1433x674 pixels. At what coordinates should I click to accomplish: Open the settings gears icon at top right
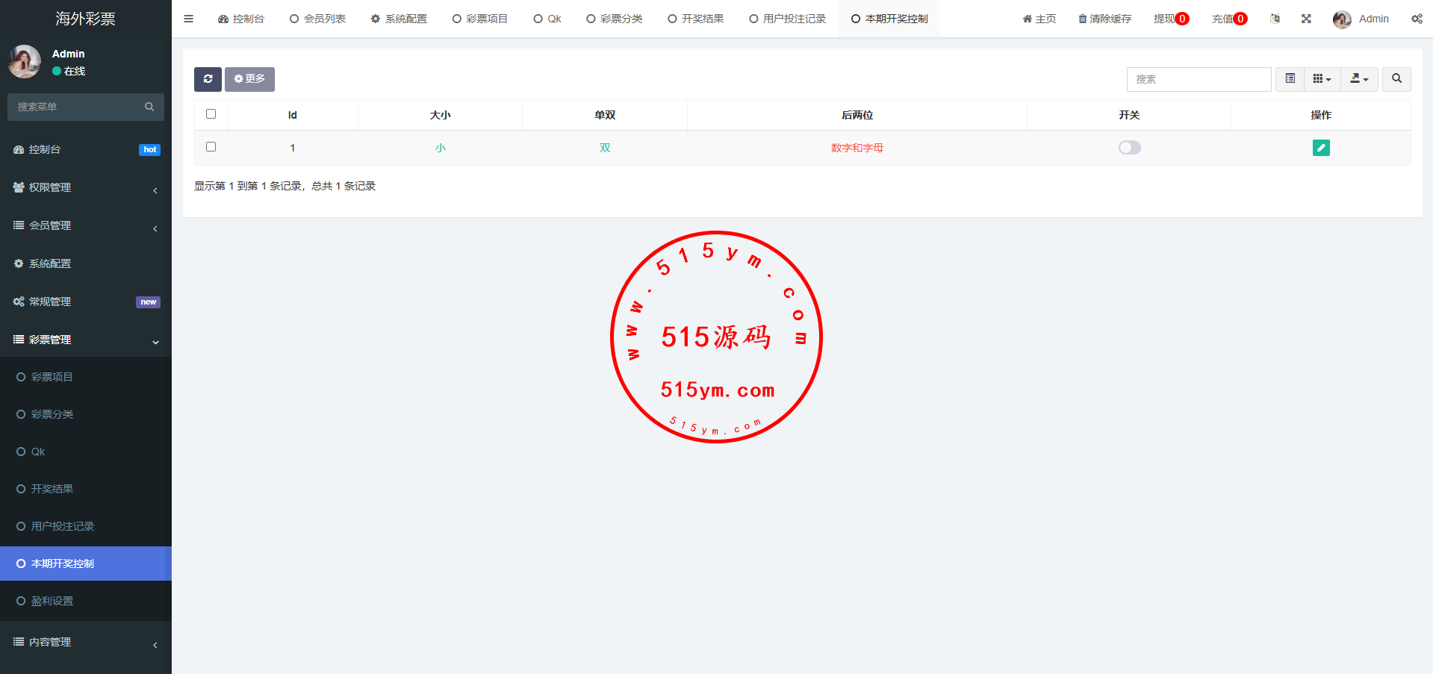click(x=1416, y=19)
